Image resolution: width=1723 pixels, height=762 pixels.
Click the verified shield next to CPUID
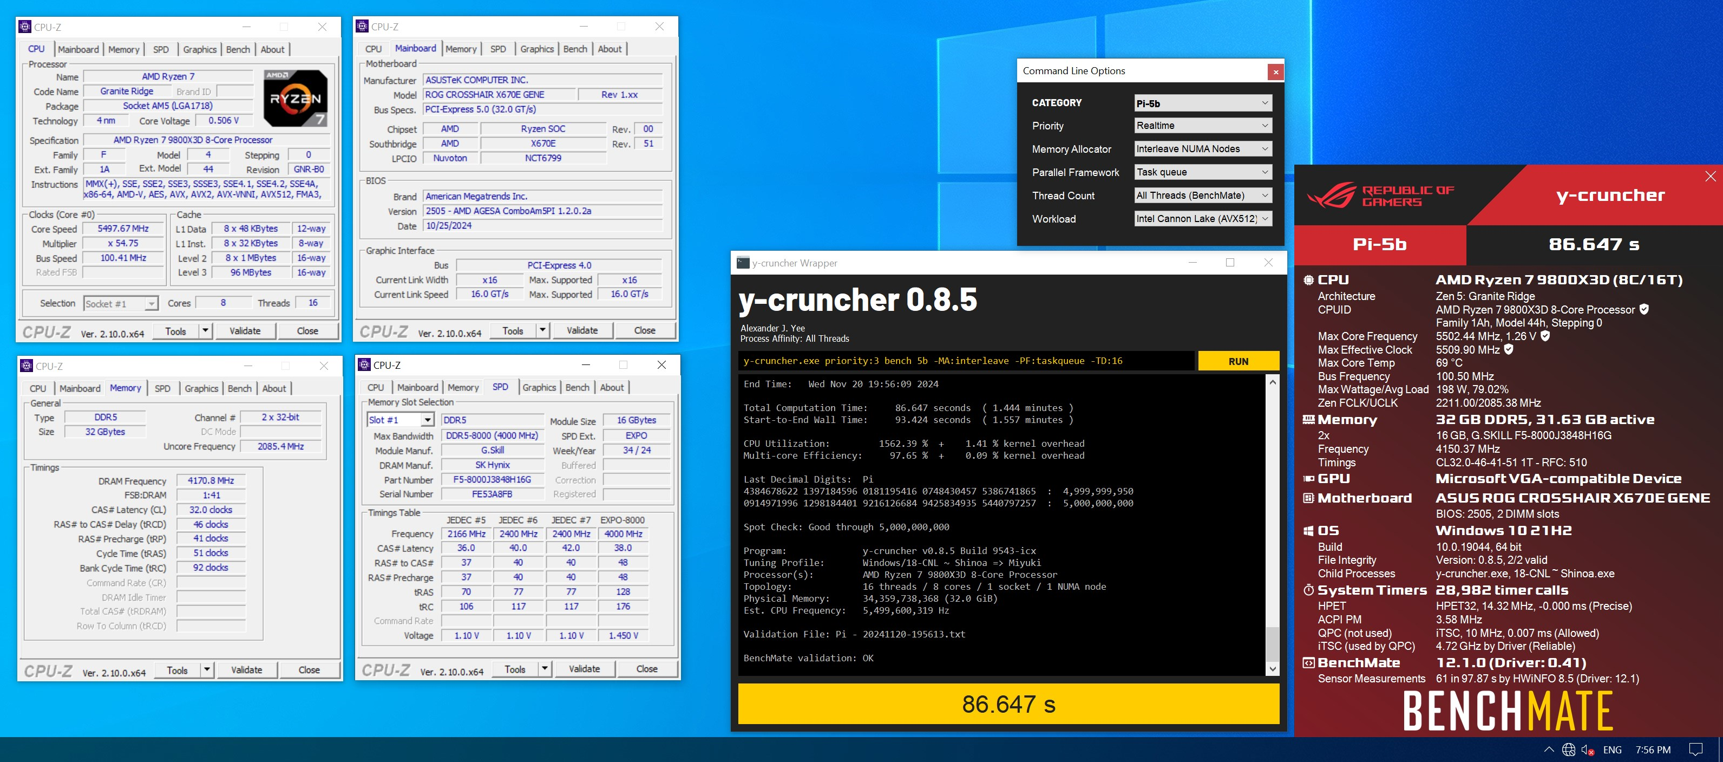[x=1644, y=309]
